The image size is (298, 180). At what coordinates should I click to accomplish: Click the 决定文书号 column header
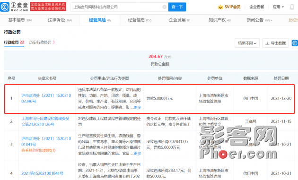[47, 78]
